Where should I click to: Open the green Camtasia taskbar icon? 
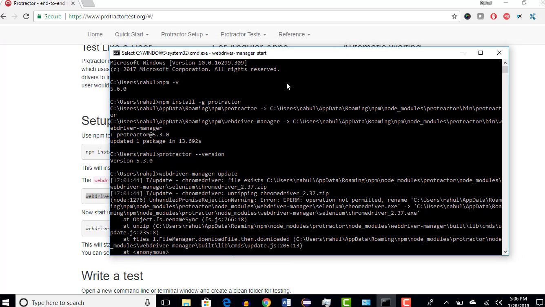click(346, 303)
